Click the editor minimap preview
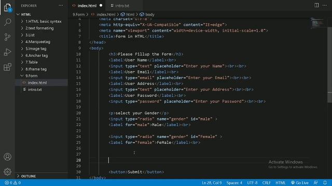Viewport: 332px width, 186px height. tap(317, 23)
